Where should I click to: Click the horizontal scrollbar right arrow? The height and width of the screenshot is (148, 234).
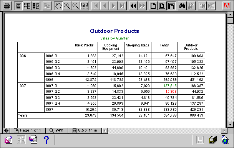pyautogui.click(x=224, y=131)
